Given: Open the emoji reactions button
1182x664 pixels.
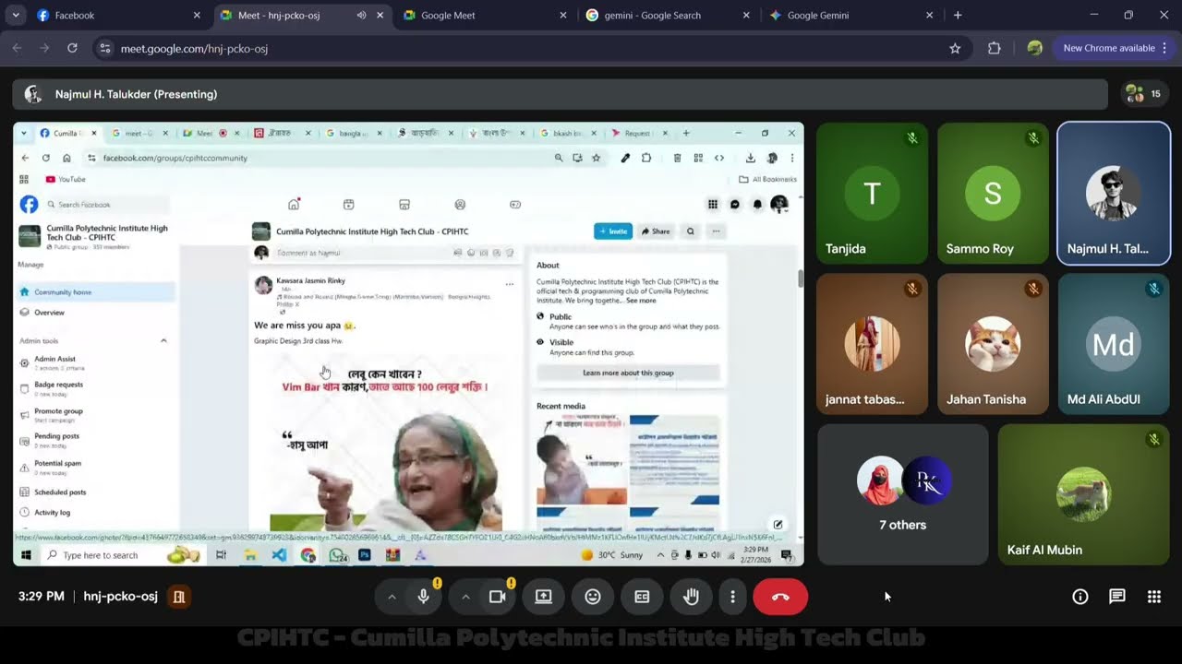Looking at the screenshot, I should point(593,597).
